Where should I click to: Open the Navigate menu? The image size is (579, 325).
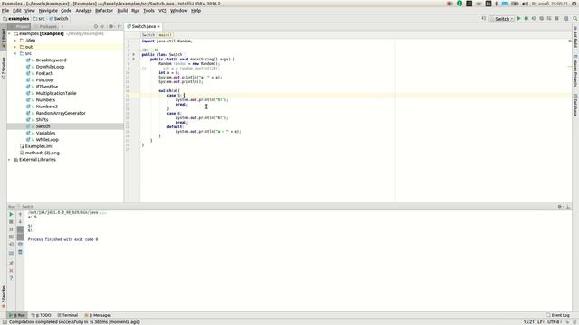tap(48, 11)
